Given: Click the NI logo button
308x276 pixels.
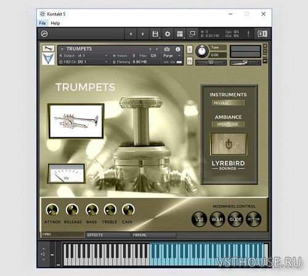Looking at the screenshot, I should (262, 34).
